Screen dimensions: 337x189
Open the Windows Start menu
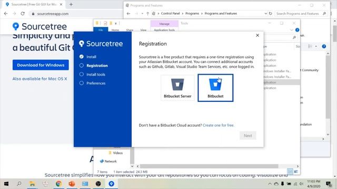[6, 184]
